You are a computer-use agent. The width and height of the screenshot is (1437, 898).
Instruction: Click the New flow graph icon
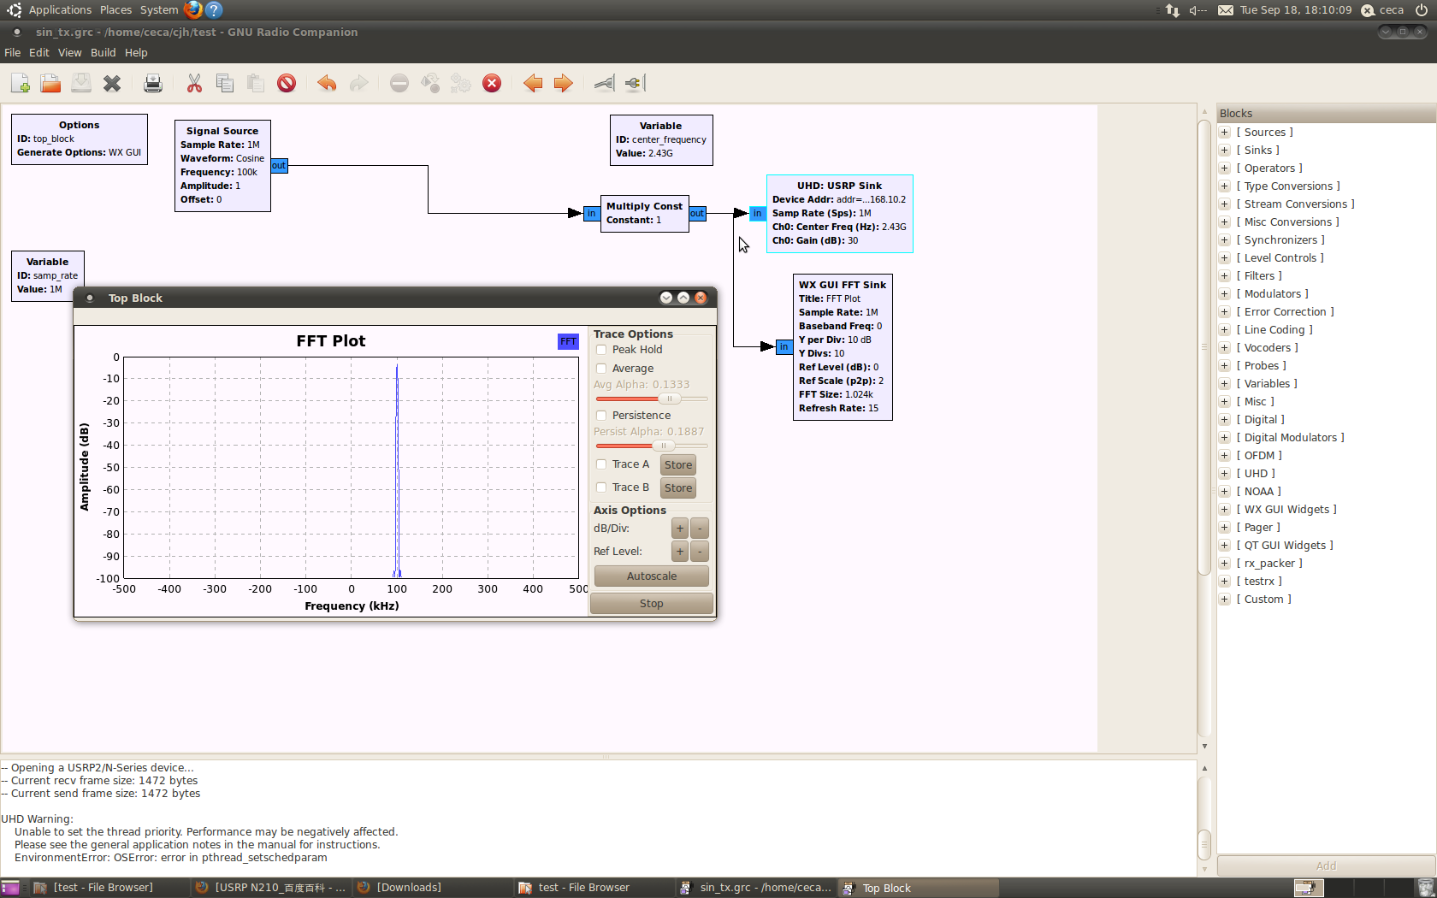point(20,83)
